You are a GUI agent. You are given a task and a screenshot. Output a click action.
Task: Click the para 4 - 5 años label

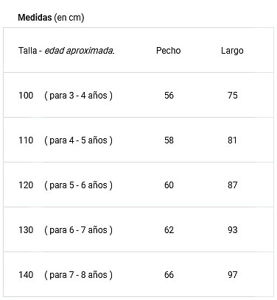click(x=78, y=140)
